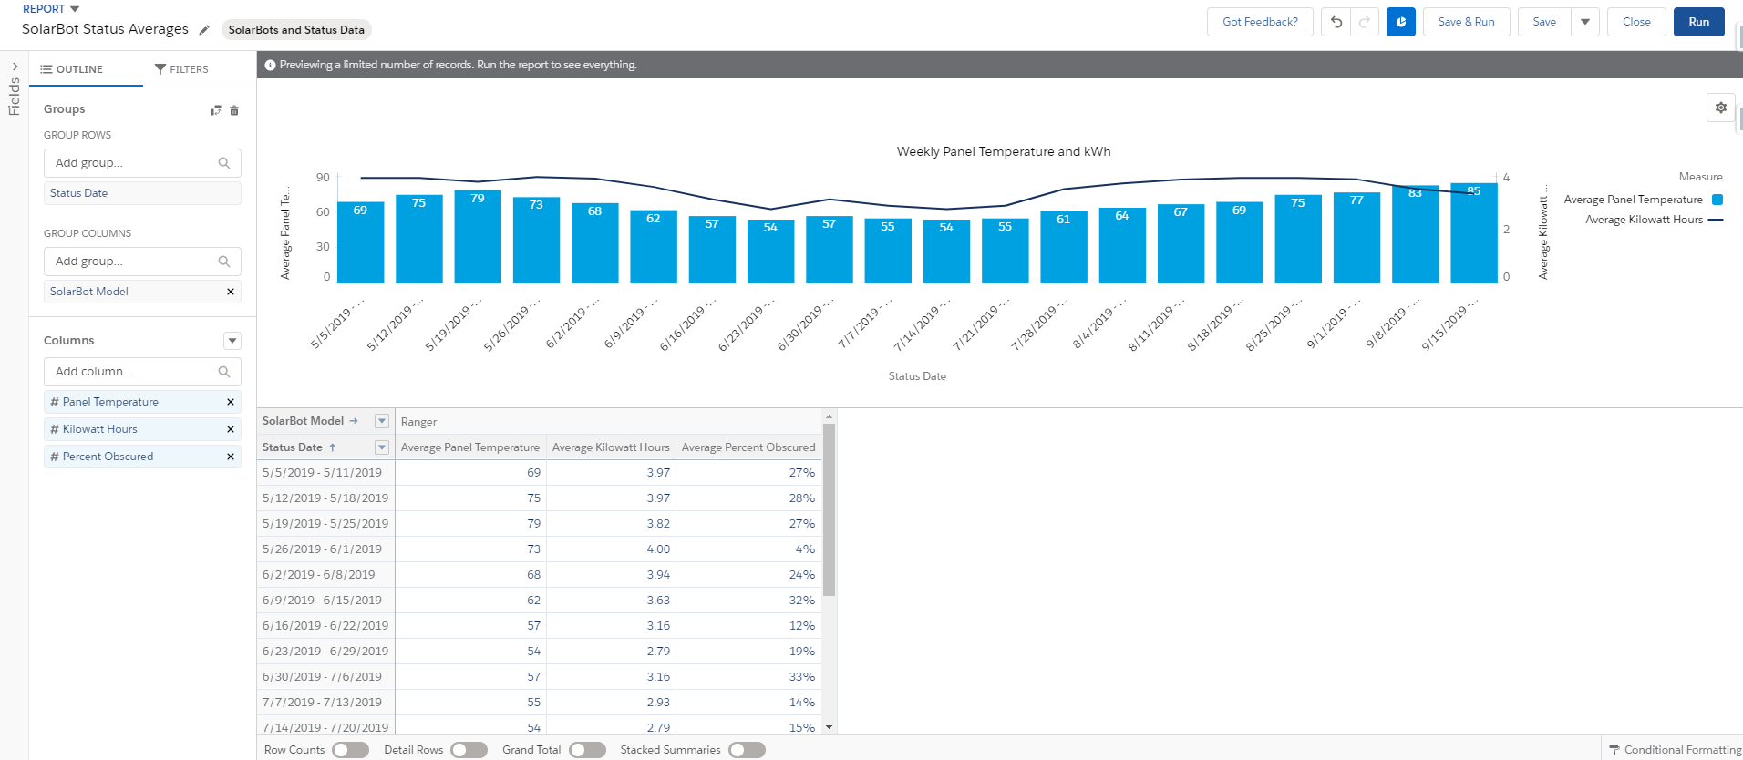Viewport: 1743px width, 760px height.
Task: Click the bar labeled 85
Action: point(1473,233)
